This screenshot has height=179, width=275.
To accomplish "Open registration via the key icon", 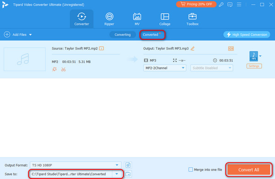I will tap(221, 5).
